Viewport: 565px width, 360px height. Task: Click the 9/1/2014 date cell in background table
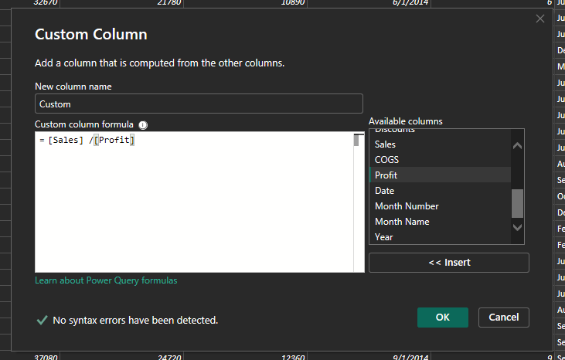coord(410,357)
